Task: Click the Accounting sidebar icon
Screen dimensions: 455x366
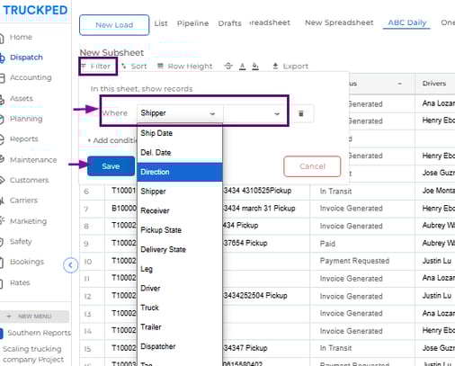Action: pyautogui.click(x=2, y=78)
